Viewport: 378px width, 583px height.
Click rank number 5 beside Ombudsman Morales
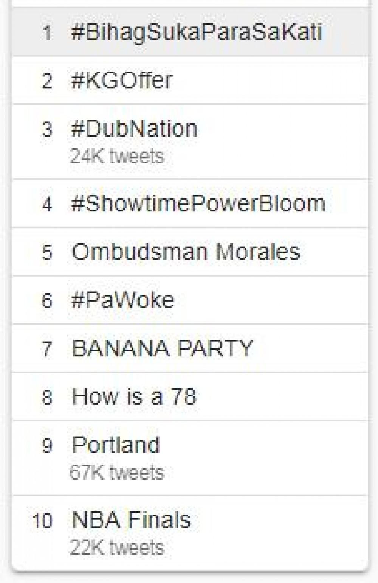point(47,252)
